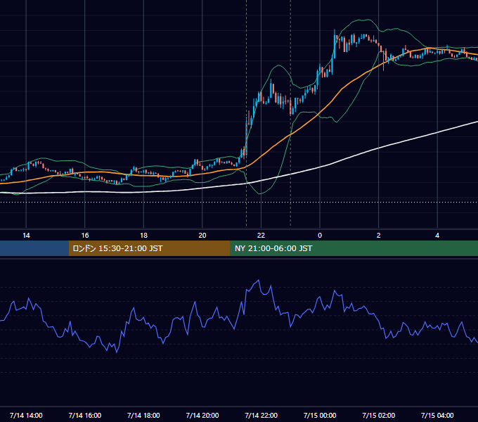Click the 7/14 22:00 time label
The height and width of the screenshot is (422, 478).
pos(261,415)
